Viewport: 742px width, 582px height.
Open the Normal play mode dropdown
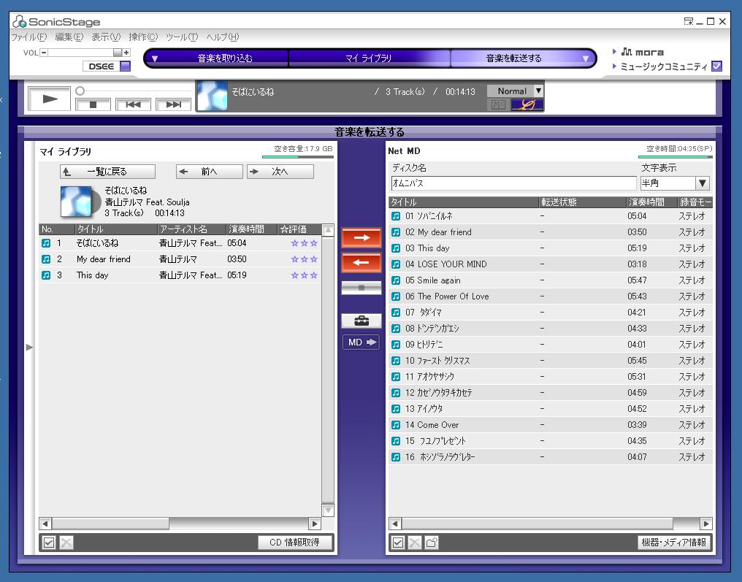pos(538,91)
